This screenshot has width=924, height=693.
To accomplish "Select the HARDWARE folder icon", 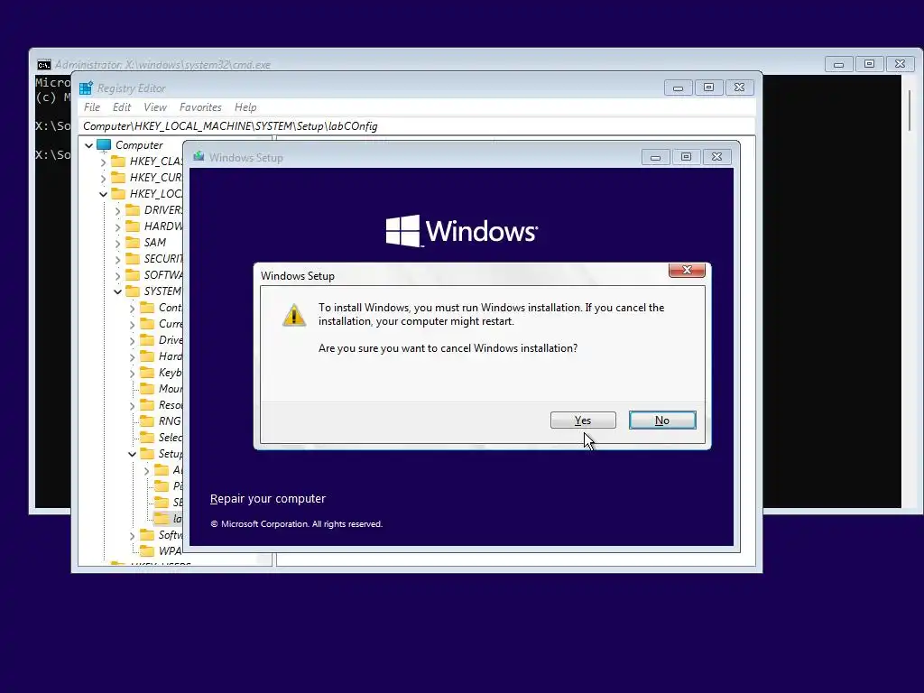I will click(133, 226).
